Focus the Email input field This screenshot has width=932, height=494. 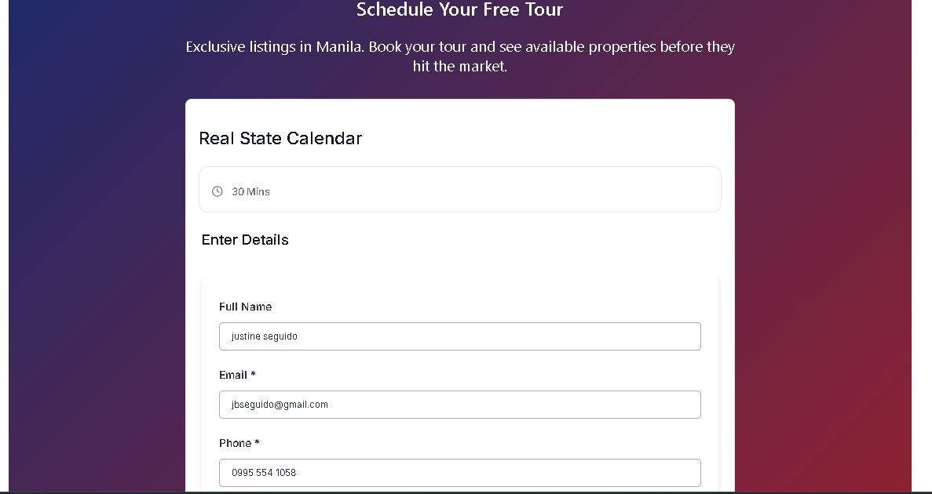[x=459, y=405]
